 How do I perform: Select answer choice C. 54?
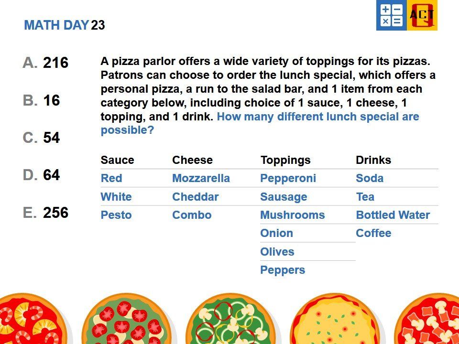point(41,138)
